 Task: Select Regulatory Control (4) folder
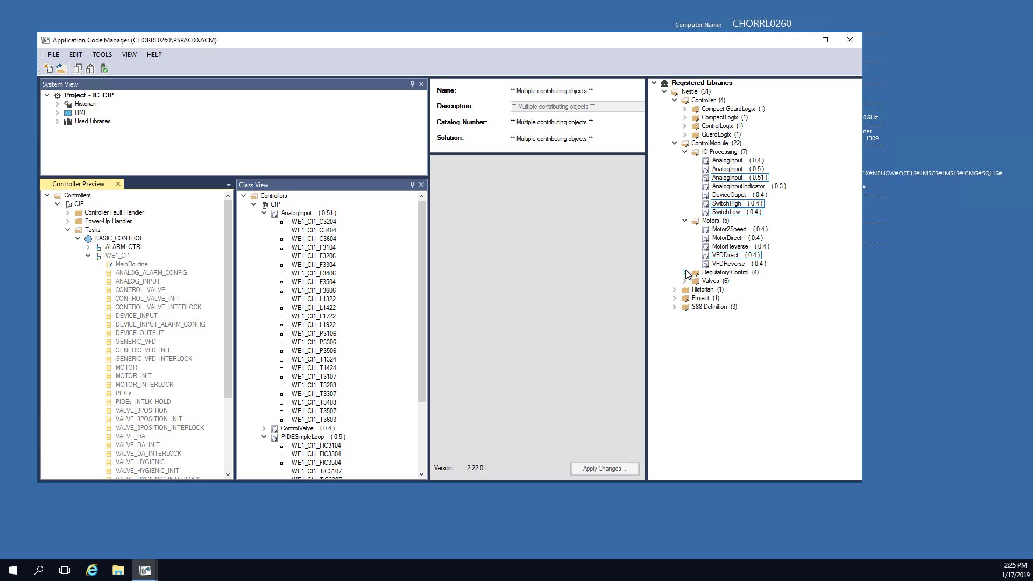(730, 272)
